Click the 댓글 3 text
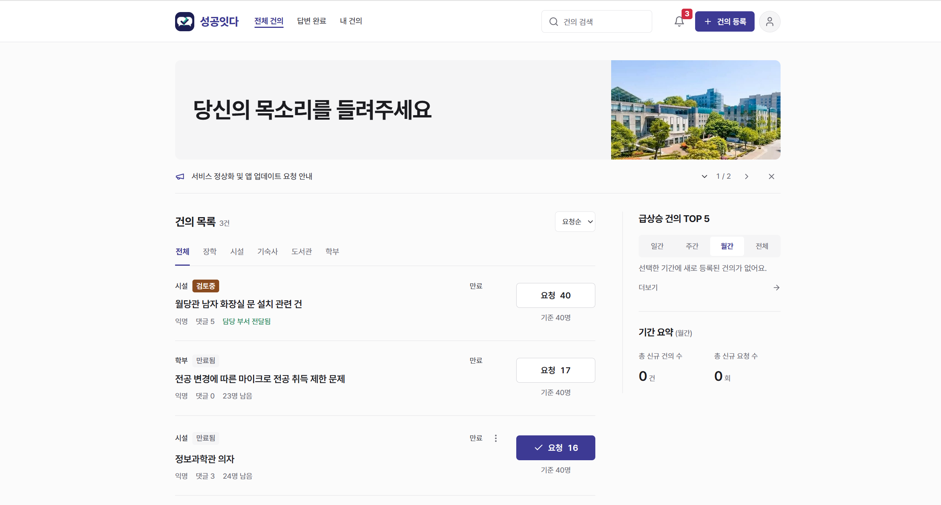Screen dimensions: 941x505 205,476
